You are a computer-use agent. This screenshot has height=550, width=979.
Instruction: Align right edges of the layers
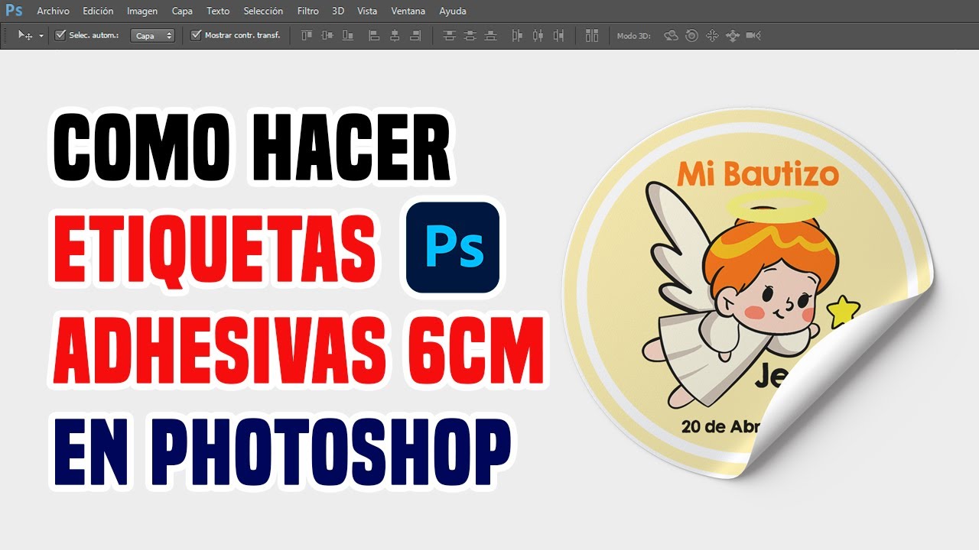coord(415,35)
